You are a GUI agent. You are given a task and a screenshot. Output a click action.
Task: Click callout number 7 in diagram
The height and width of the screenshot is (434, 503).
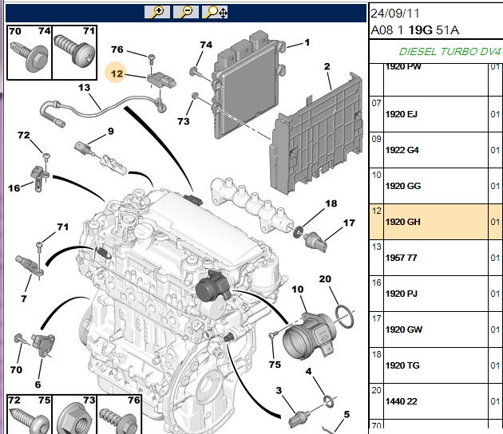pyautogui.click(x=24, y=298)
